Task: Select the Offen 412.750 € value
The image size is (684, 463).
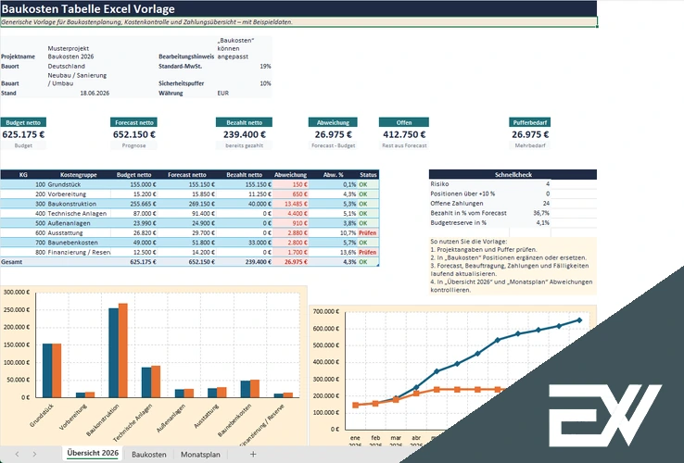Action: [404, 134]
